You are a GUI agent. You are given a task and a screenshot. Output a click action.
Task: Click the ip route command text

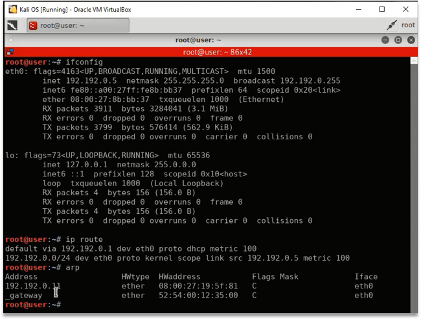point(84,239)
